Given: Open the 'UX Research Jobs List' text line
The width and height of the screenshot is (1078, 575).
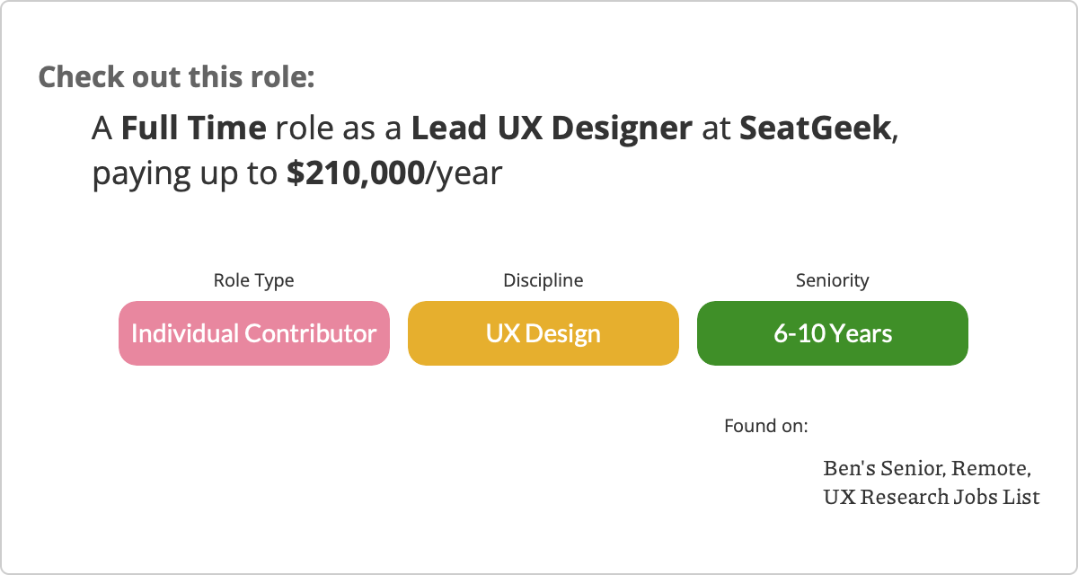Looking at the screenshot, I should point(931,496).
